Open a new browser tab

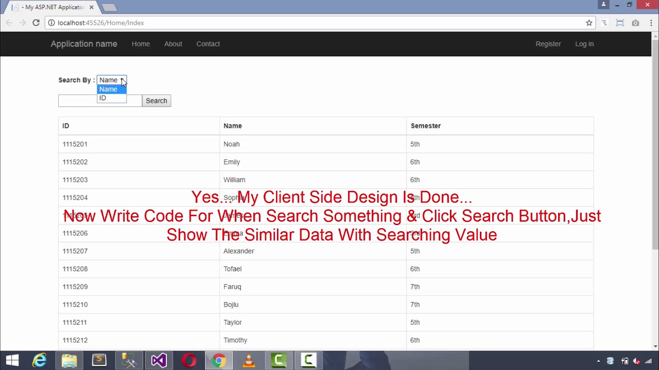[109, 7]
